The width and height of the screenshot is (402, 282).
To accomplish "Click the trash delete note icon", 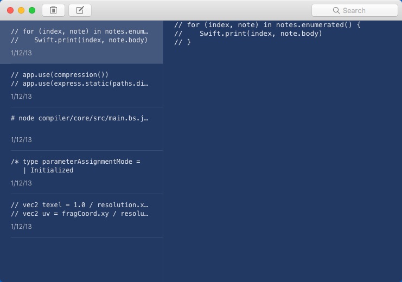I will 53,10.
